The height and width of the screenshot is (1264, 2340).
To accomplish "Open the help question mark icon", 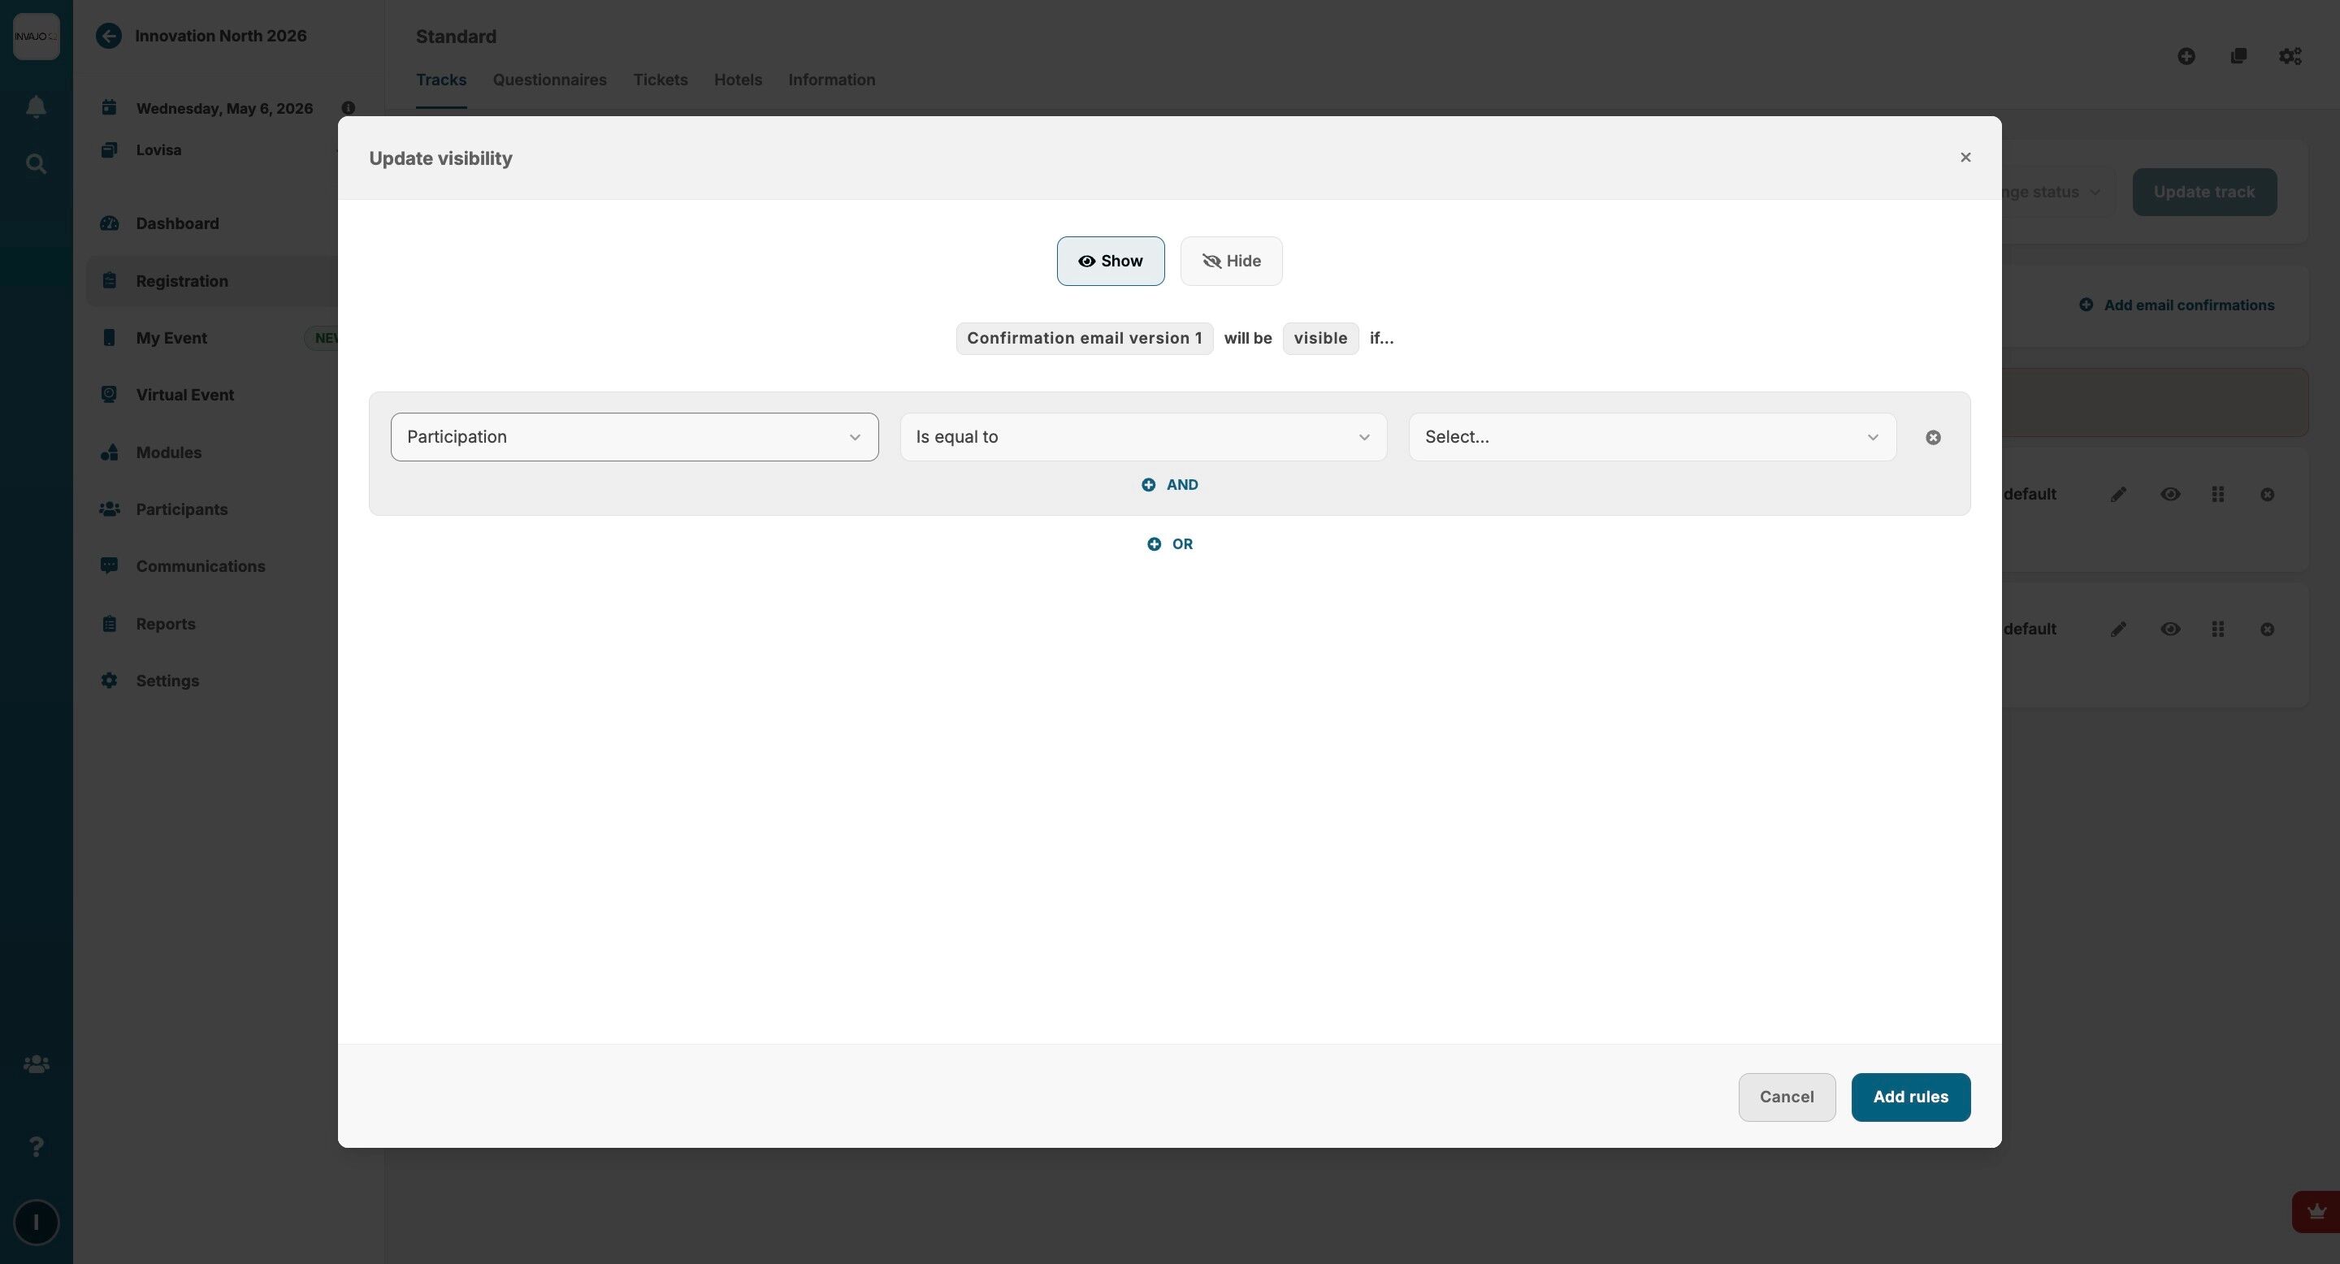I will 36,1147.
